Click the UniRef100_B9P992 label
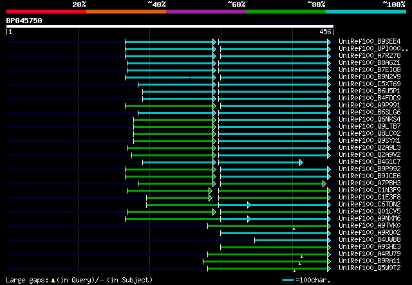This screenshot has width=412, height=285. pyautogui.click(x=370, y=169)
